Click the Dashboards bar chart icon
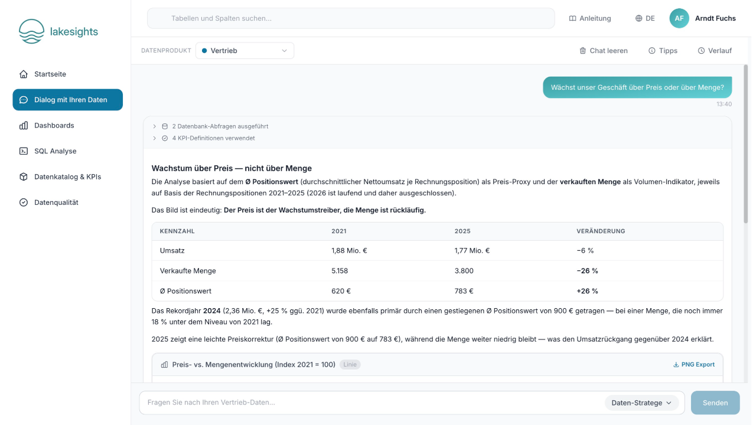This screenshot has height=425, width=756. point(24,126)
